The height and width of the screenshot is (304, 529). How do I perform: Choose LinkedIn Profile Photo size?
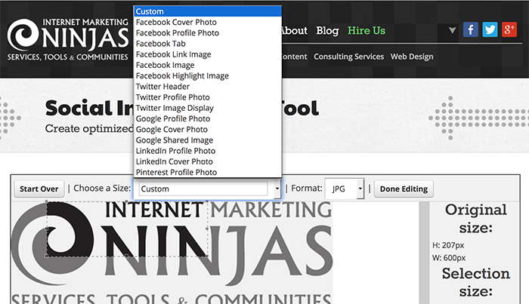pyautogui.click(x=208, y=151)
